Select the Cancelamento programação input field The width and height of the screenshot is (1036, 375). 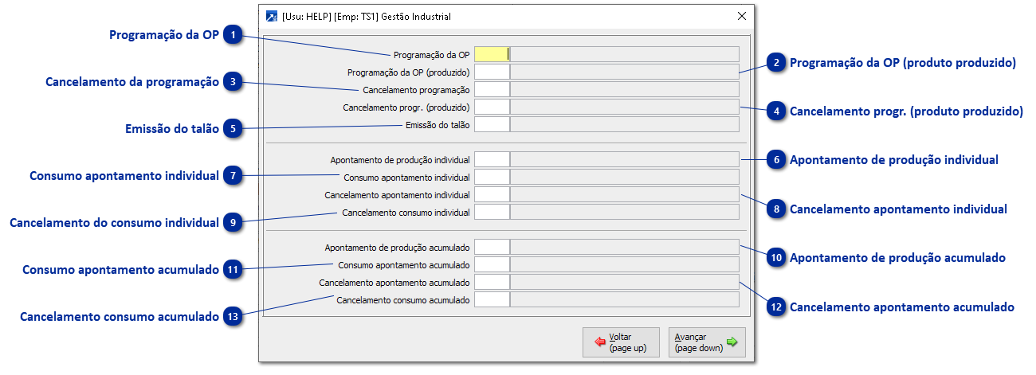click(x=491, y=89)
